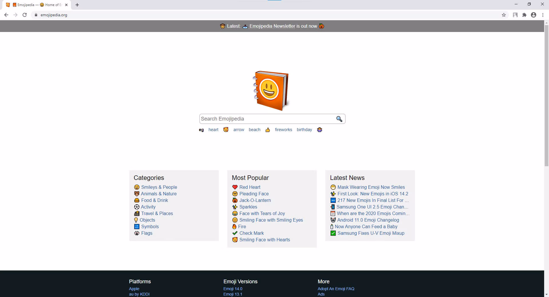Go back using the browser back arrow

pyautogui.click(x=6, y=15)
